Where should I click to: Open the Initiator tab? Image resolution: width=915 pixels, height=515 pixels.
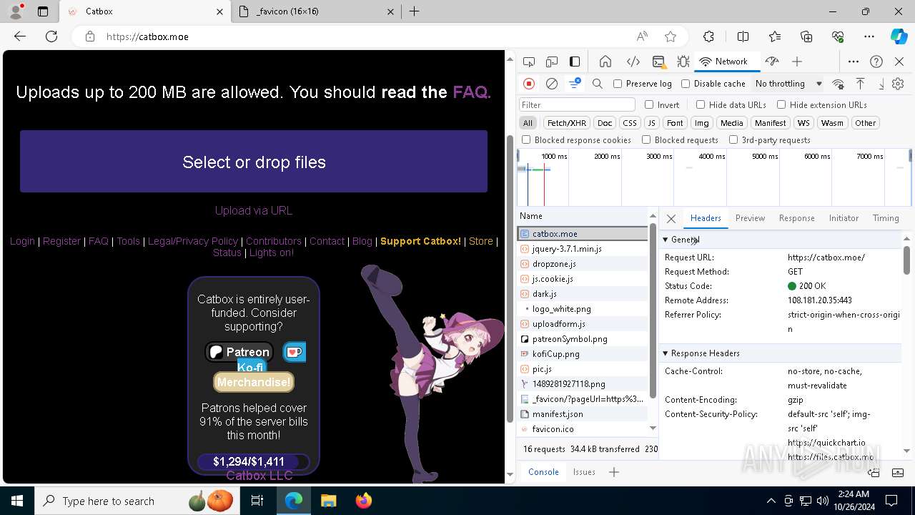pyautogui.click(x=844, y=218)
